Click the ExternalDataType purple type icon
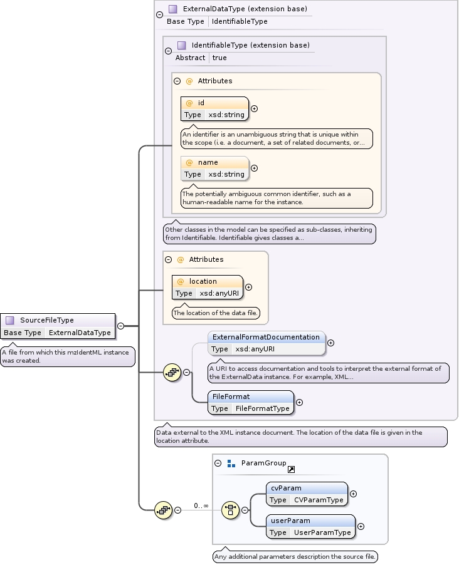 click(172, 9)
